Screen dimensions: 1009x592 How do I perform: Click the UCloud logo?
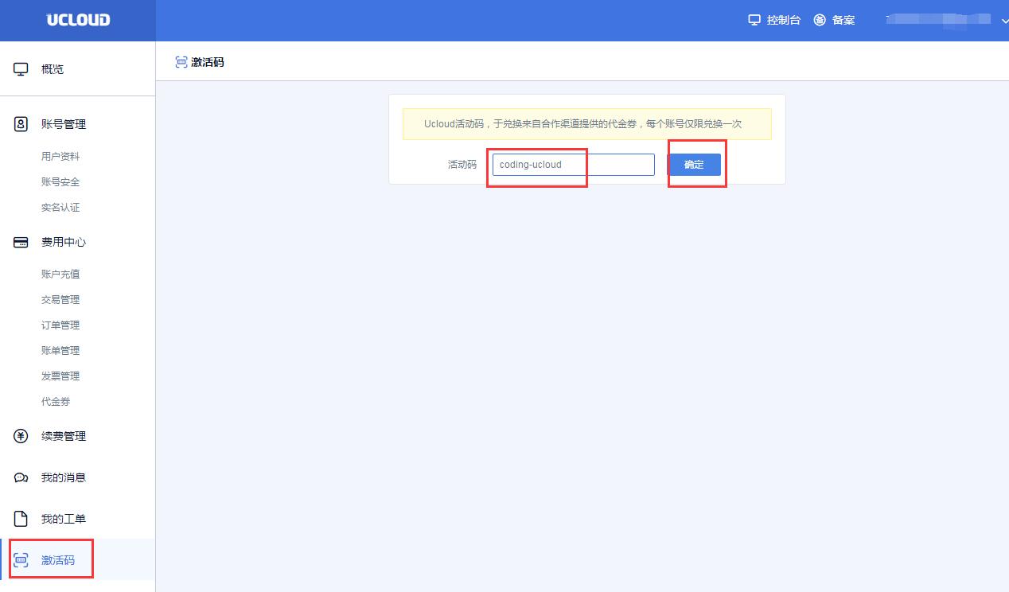pos(78,21)
